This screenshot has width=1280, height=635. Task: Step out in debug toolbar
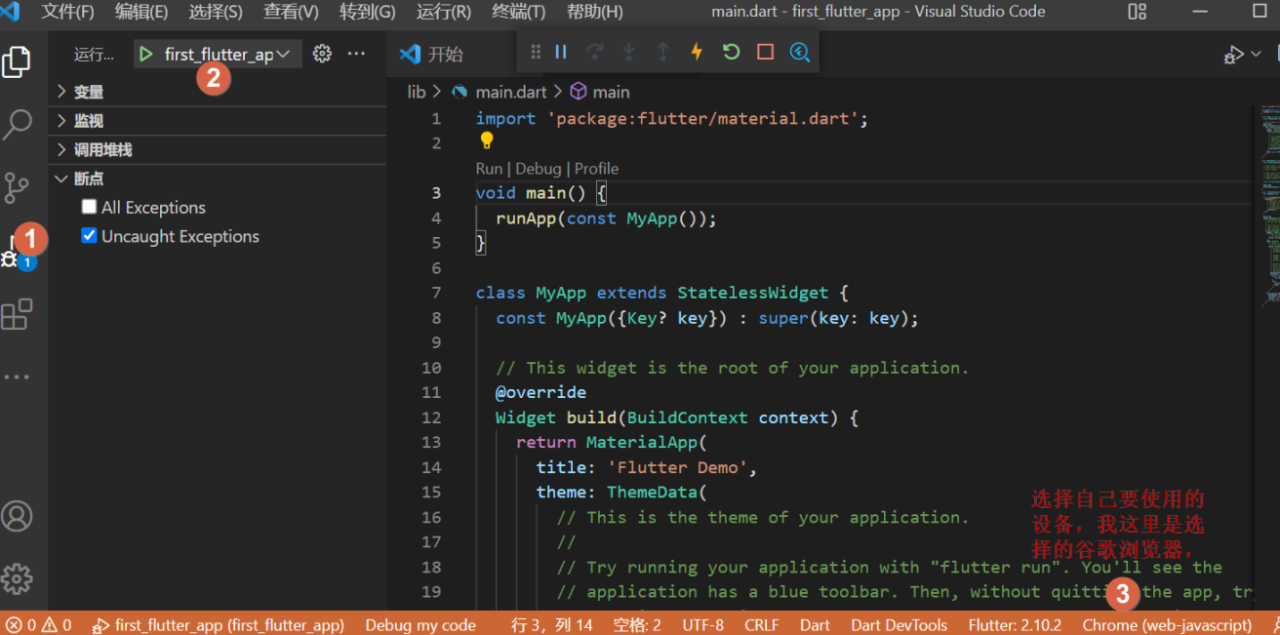[662, 52]
